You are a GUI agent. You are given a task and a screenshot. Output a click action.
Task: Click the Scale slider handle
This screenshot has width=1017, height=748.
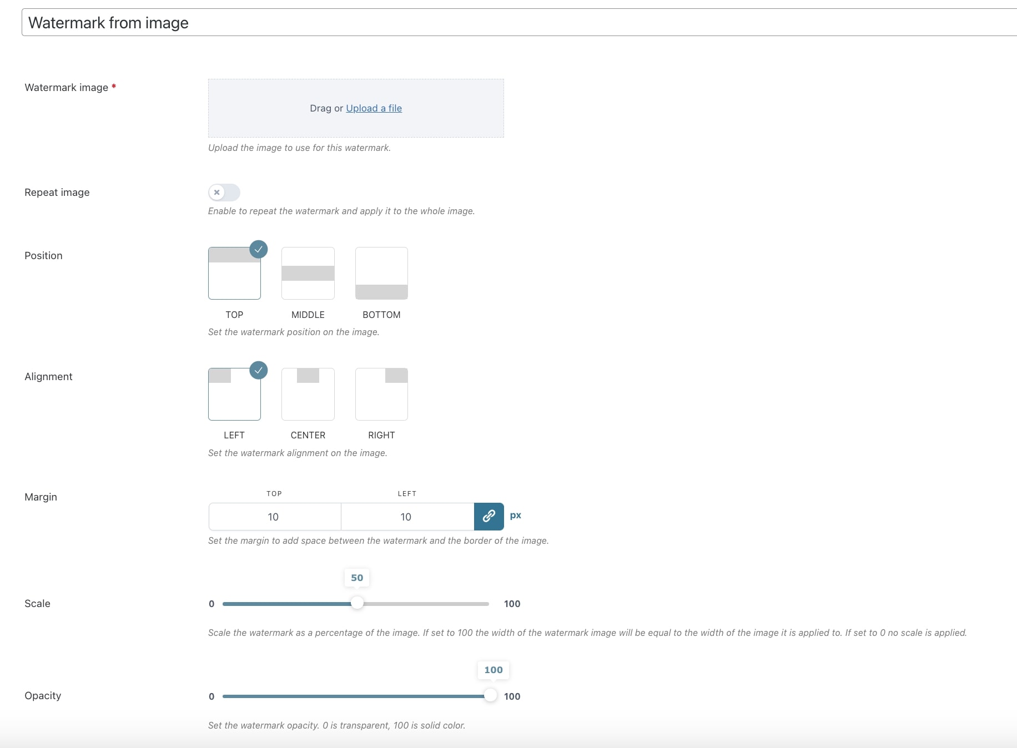(357, 603)
